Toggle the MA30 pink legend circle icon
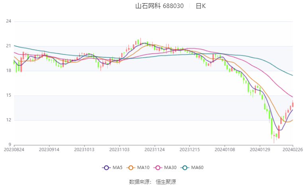The image size is (305, 185). point(158,168)
